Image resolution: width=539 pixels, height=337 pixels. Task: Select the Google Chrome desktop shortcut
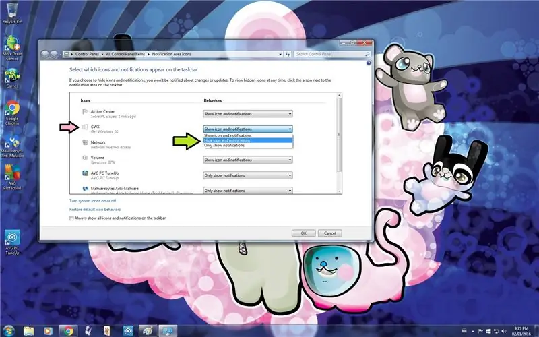pos(12,113)
